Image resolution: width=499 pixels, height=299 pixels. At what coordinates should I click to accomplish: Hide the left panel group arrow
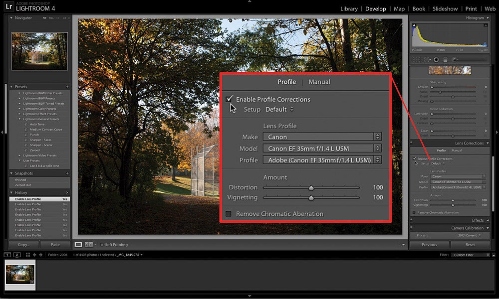coord(2,132)
